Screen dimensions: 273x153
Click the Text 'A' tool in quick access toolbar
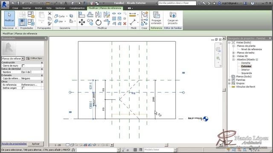point(66,3)
